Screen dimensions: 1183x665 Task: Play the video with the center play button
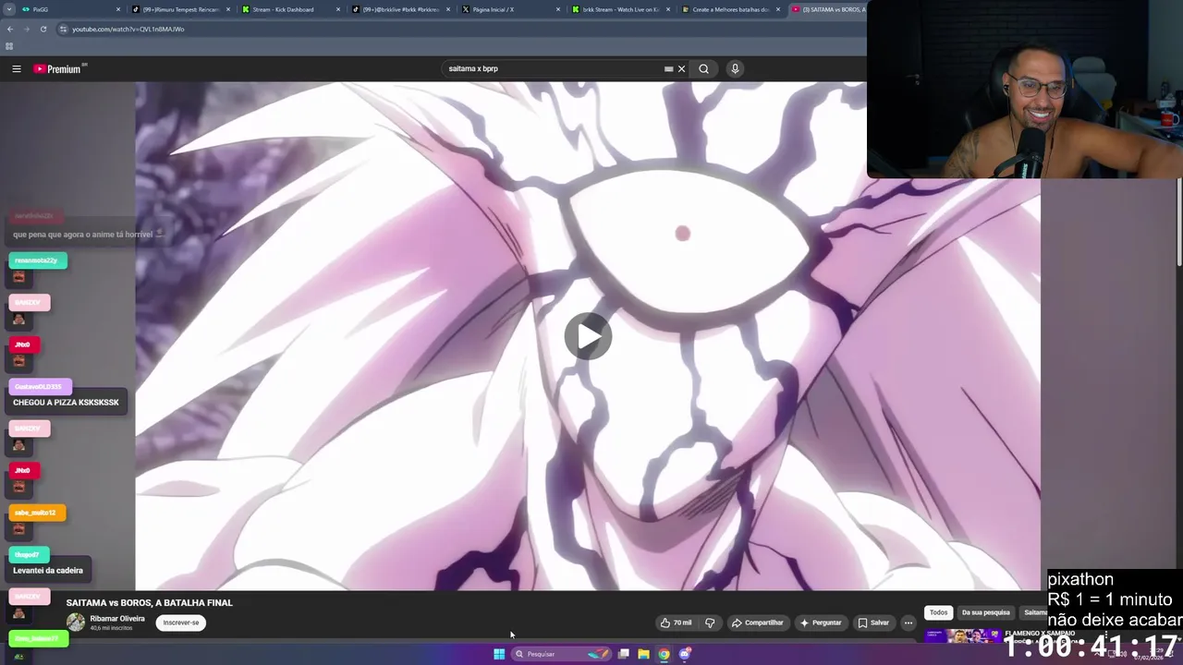click(588, 336)
